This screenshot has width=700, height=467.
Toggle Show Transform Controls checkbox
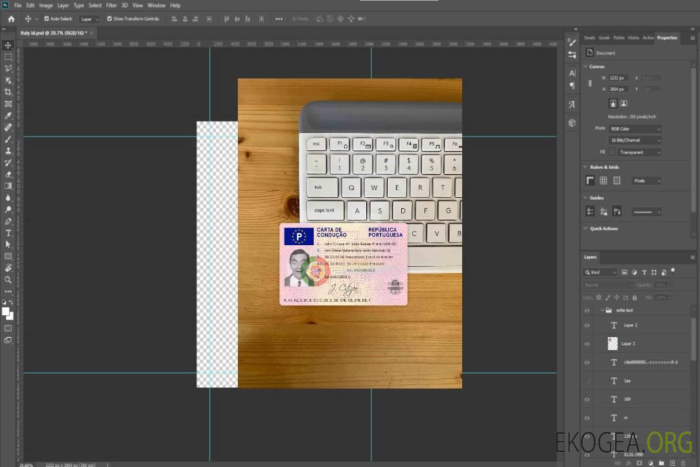pos(110,19)
